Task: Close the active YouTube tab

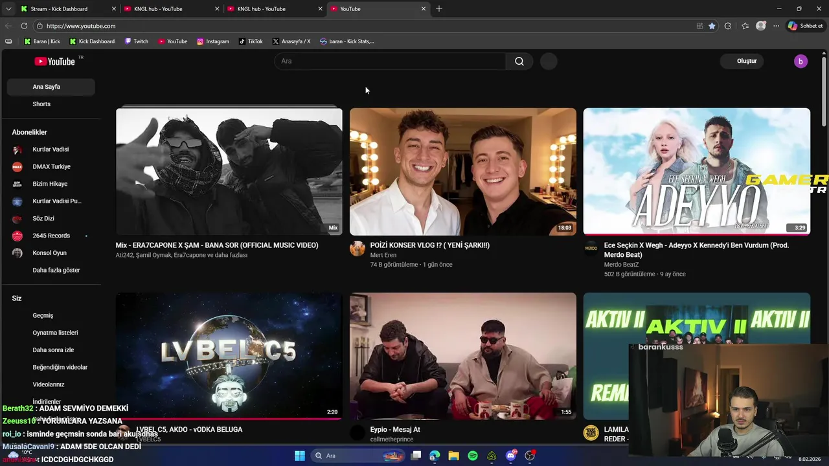Action: click(x=424, y=9)
